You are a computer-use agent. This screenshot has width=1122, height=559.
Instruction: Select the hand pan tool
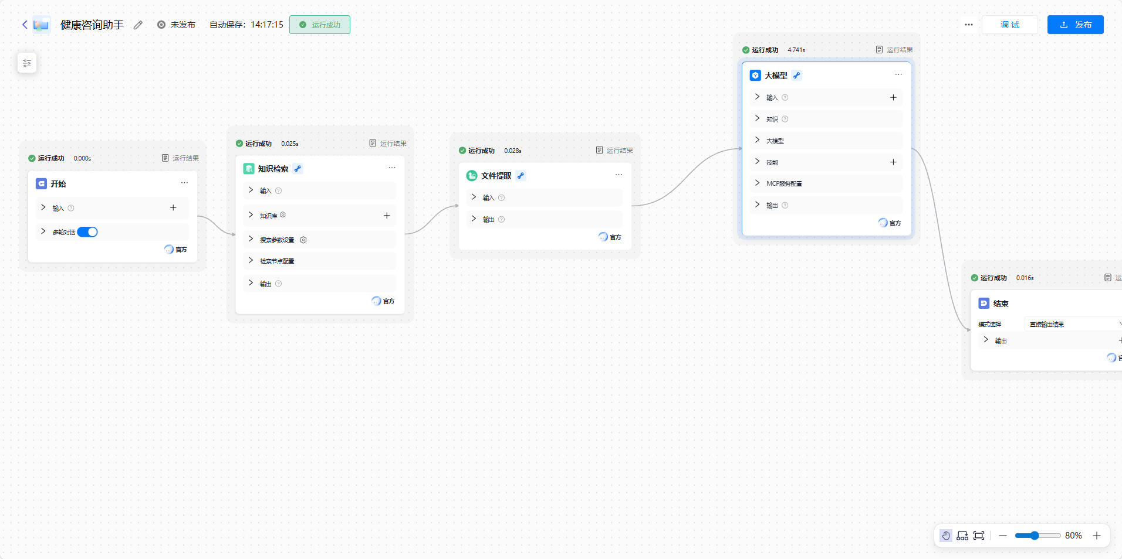coord(946,536)
